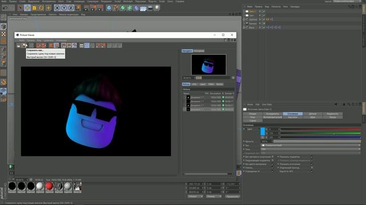
Task: Select the first black material ball
Action: [x=12, y=186]
